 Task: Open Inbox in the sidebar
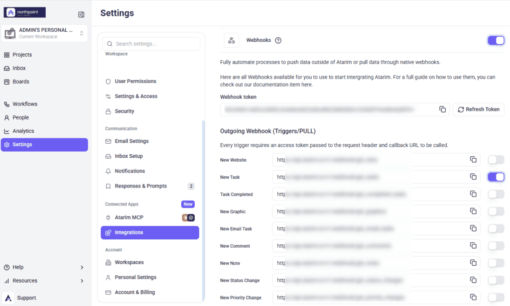coord(44,68)
